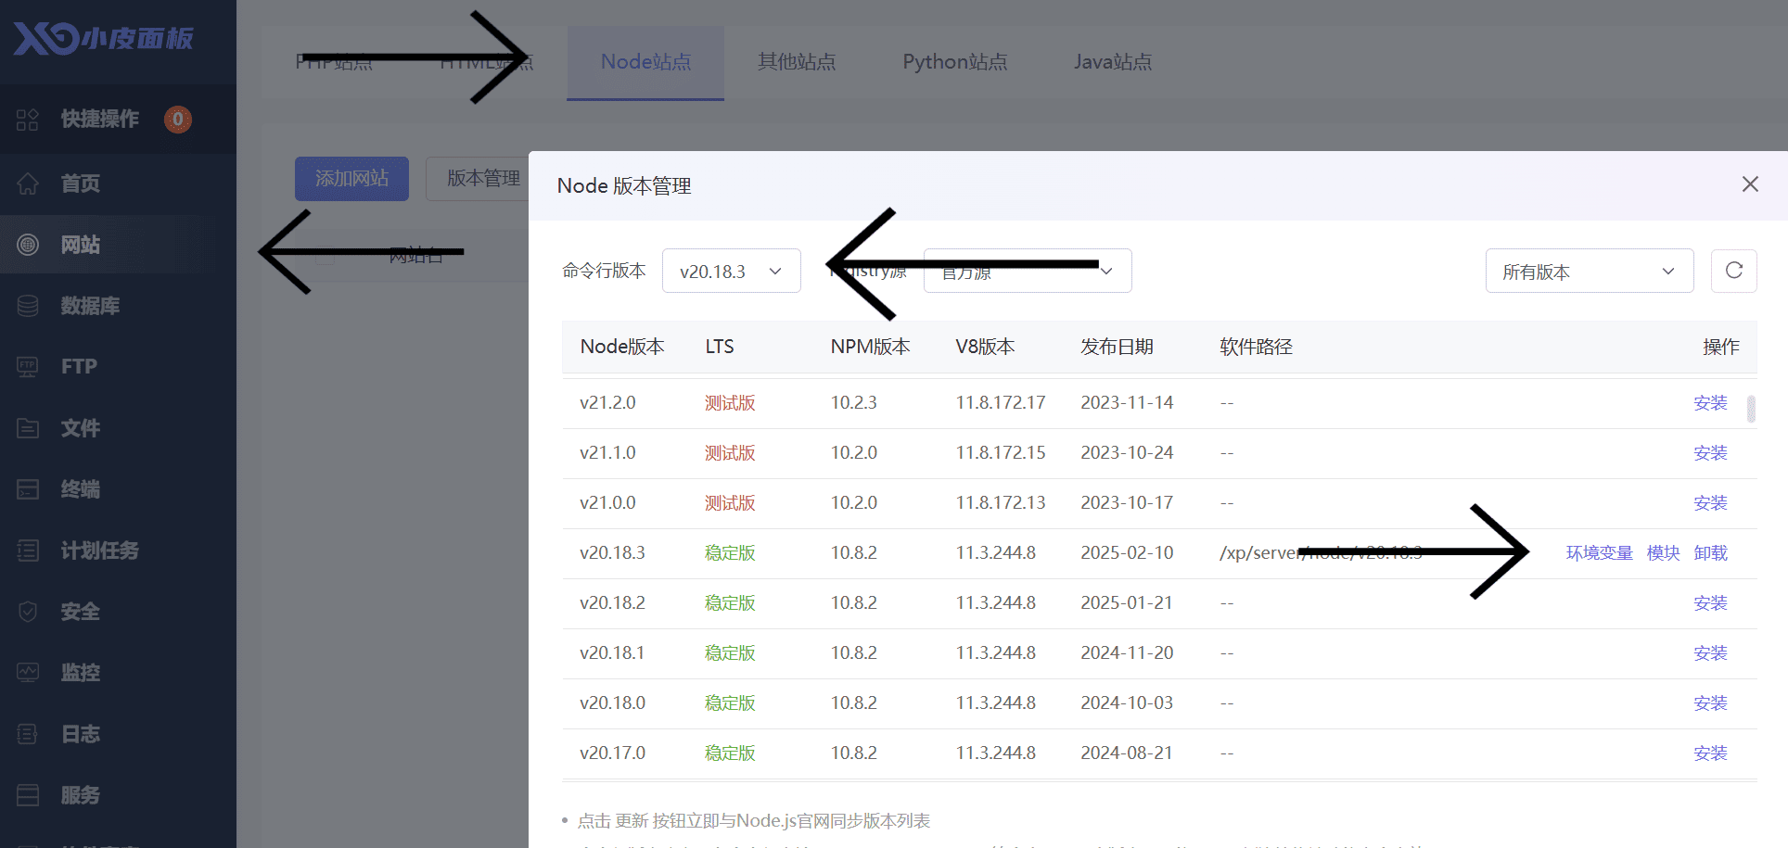The height and width of the screenshot is (848, 1788).
Task: Switch to the Python站点 tab
Action: pyautogui.click(x=954, y=62)
